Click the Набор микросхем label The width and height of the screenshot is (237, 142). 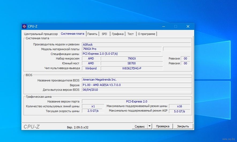click(67, 58)
